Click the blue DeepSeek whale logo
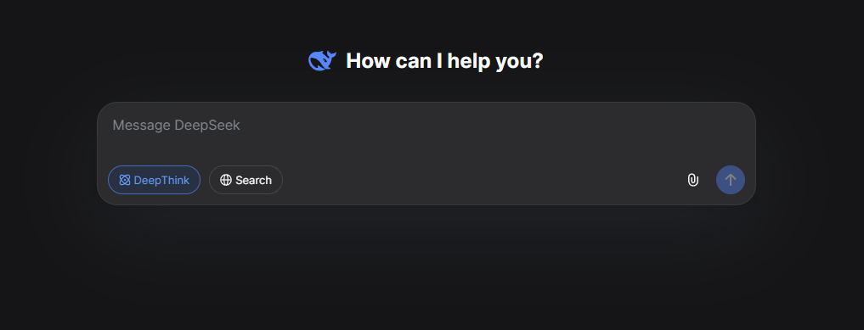This screenshot has width=864, height=330. (322, 60)
